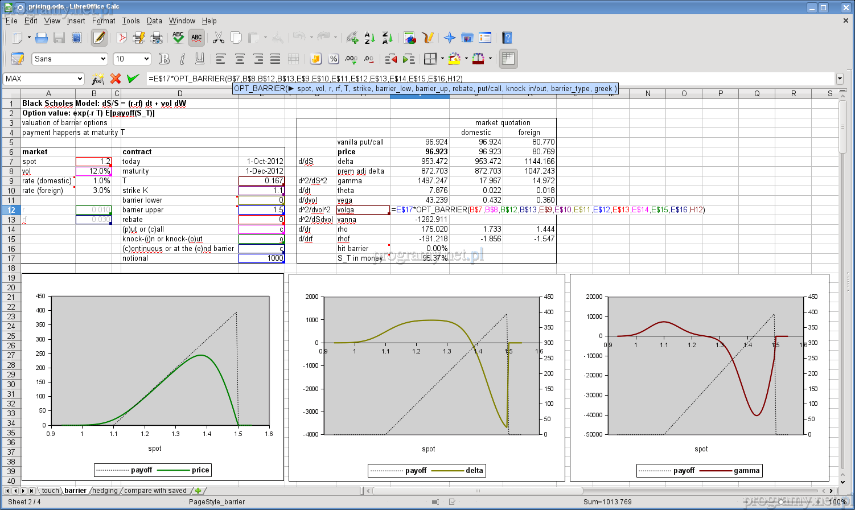
Task: Open the font size dropdown
Action: 146,59
